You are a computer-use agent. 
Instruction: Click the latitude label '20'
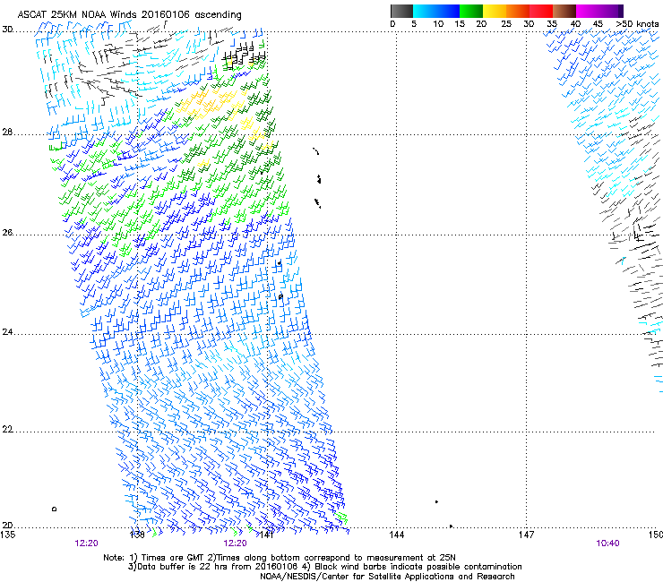[7, 525]
